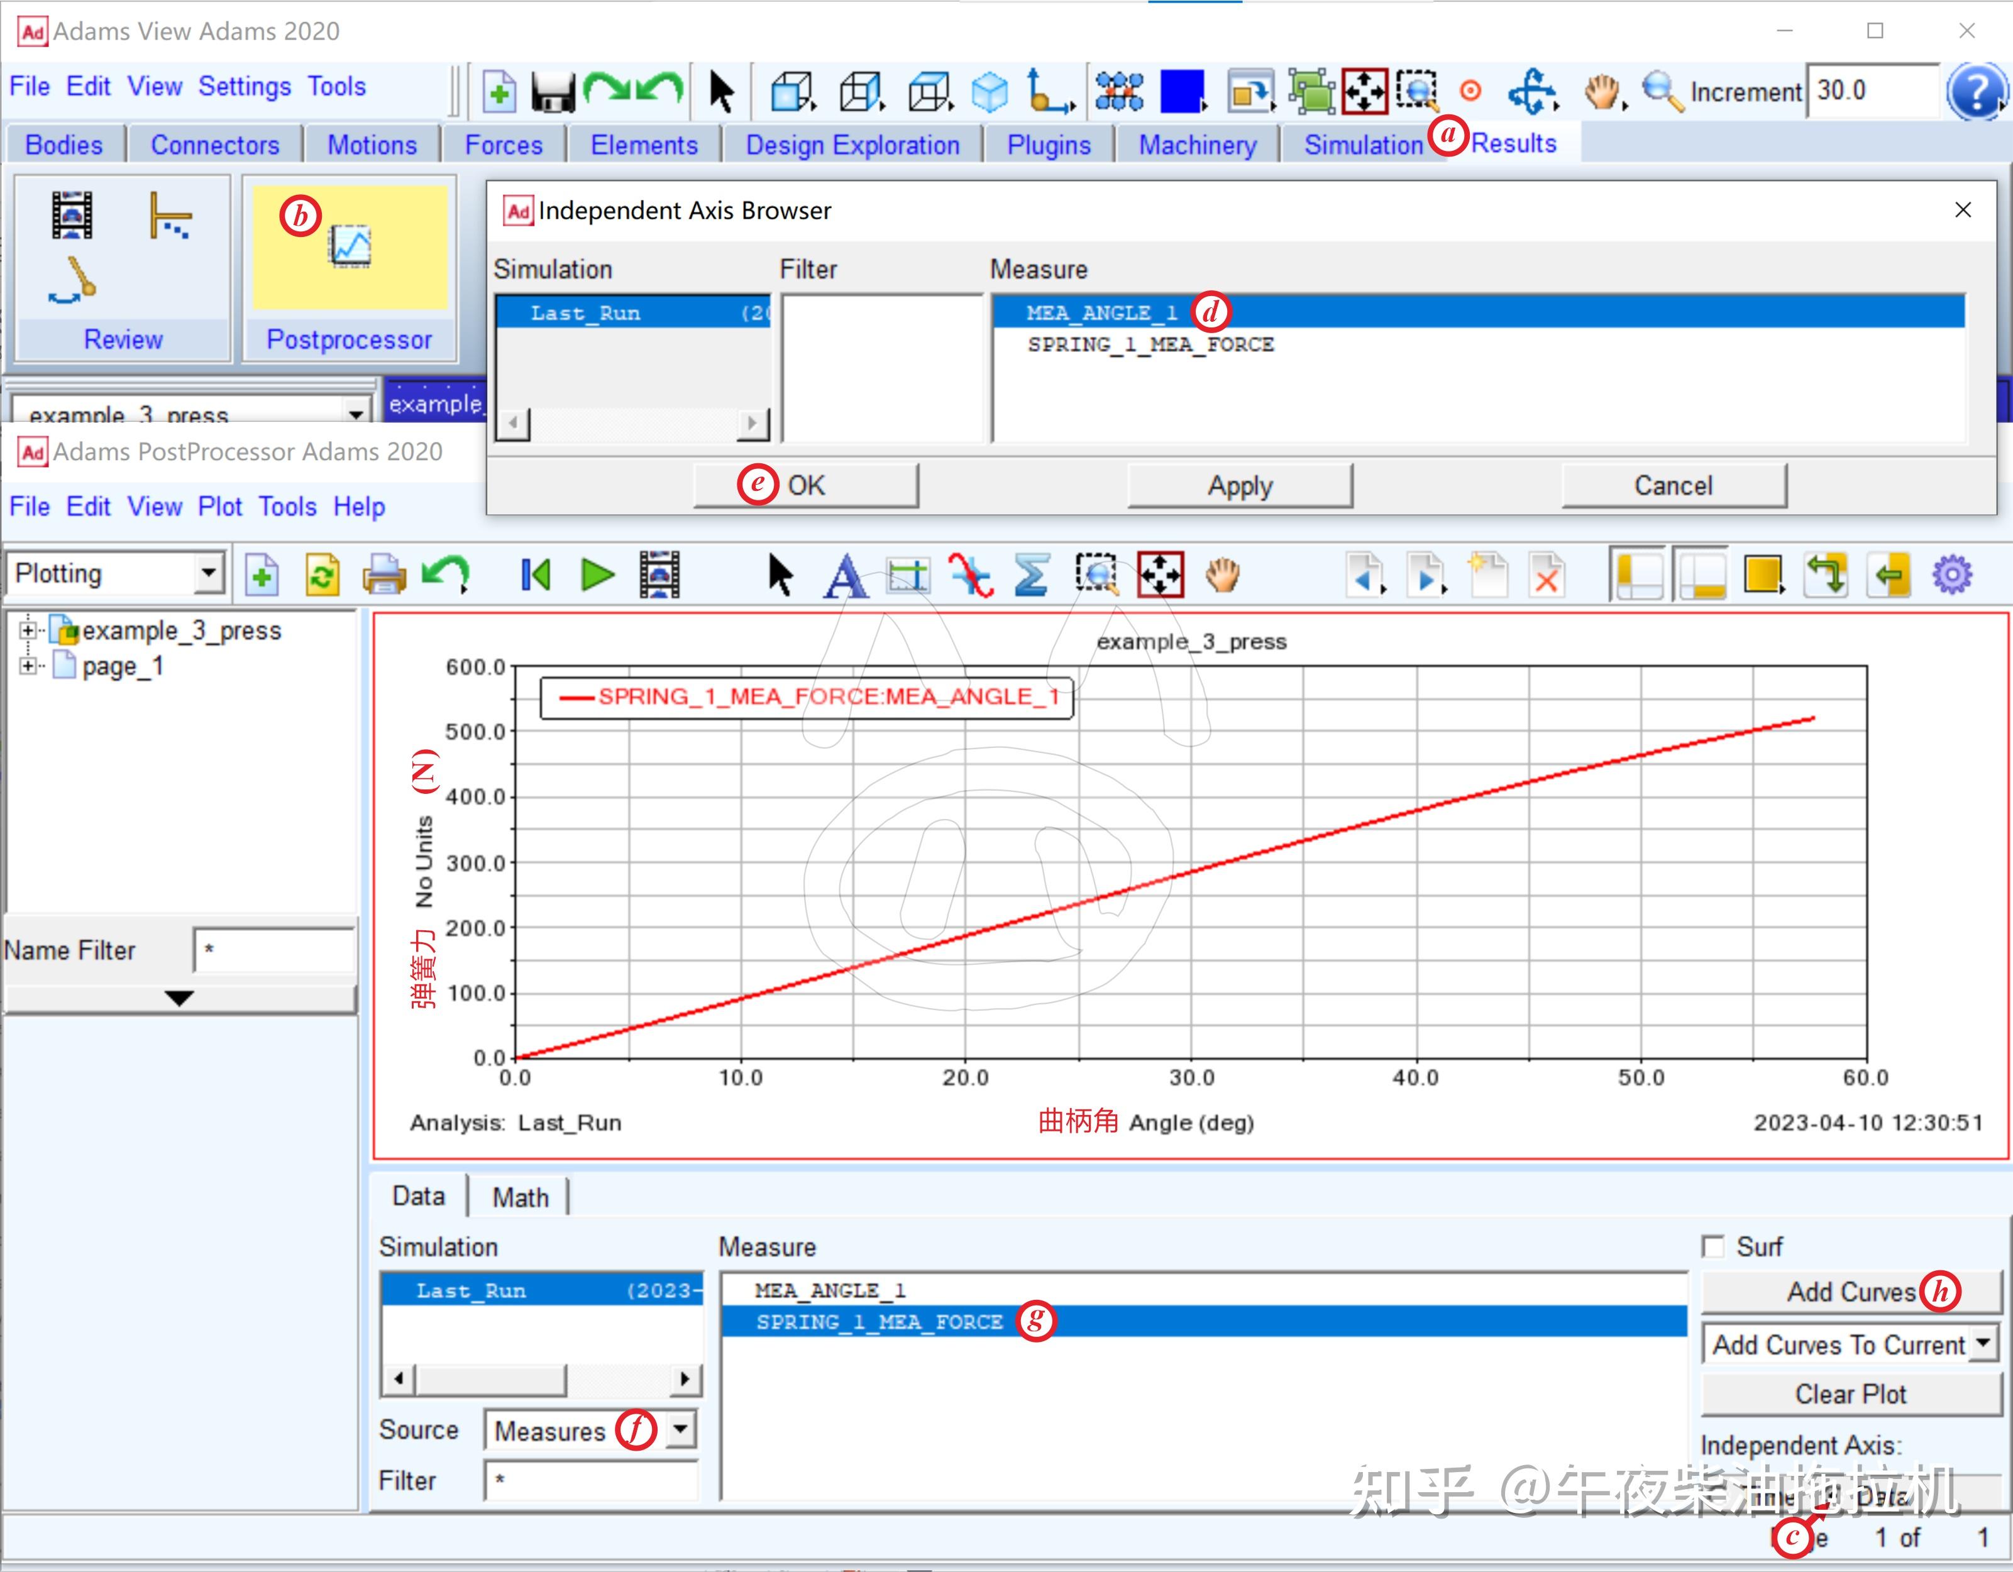Click Apply in Independent Axis Browser

coord(1240,486)
